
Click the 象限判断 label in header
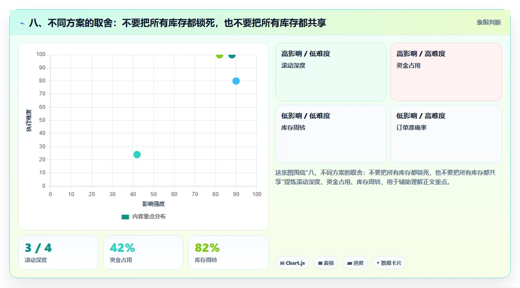tap(488, 23)
